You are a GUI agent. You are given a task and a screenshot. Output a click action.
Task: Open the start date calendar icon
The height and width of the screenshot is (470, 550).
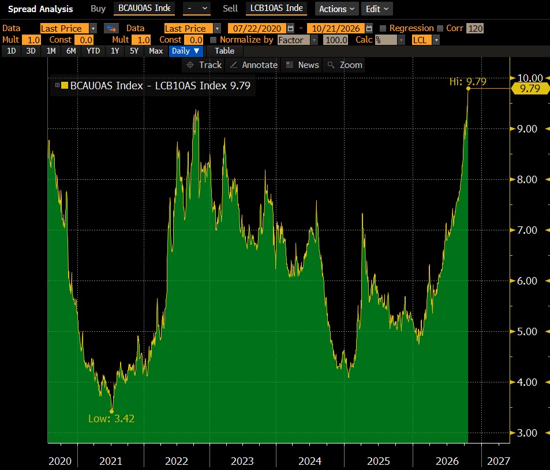pyautogui.click(x=290, y=28)
